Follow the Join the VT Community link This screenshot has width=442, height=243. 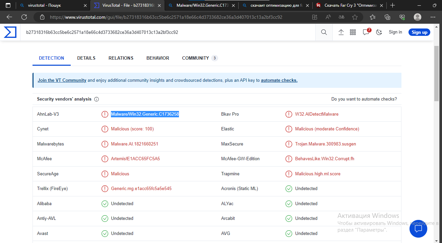point(62,80)
